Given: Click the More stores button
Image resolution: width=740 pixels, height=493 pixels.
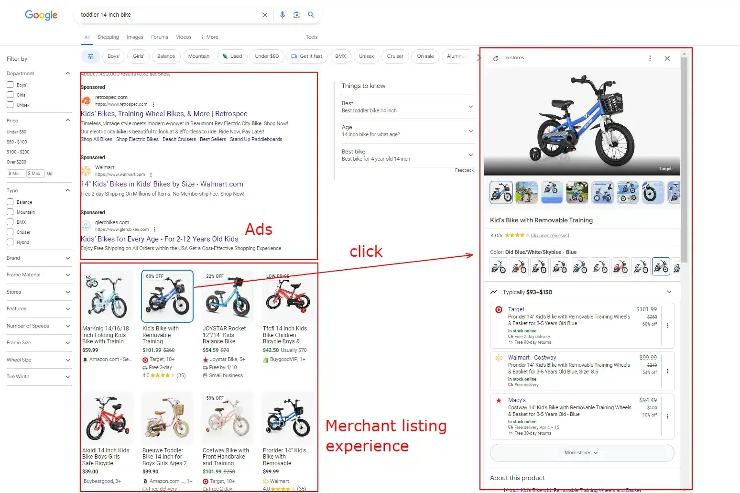Looking at the screenshot, I should click(x=582, y=452).
